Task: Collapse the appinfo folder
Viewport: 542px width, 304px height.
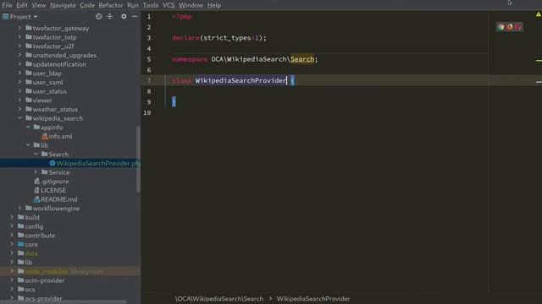Action: (x=28, y=128)
